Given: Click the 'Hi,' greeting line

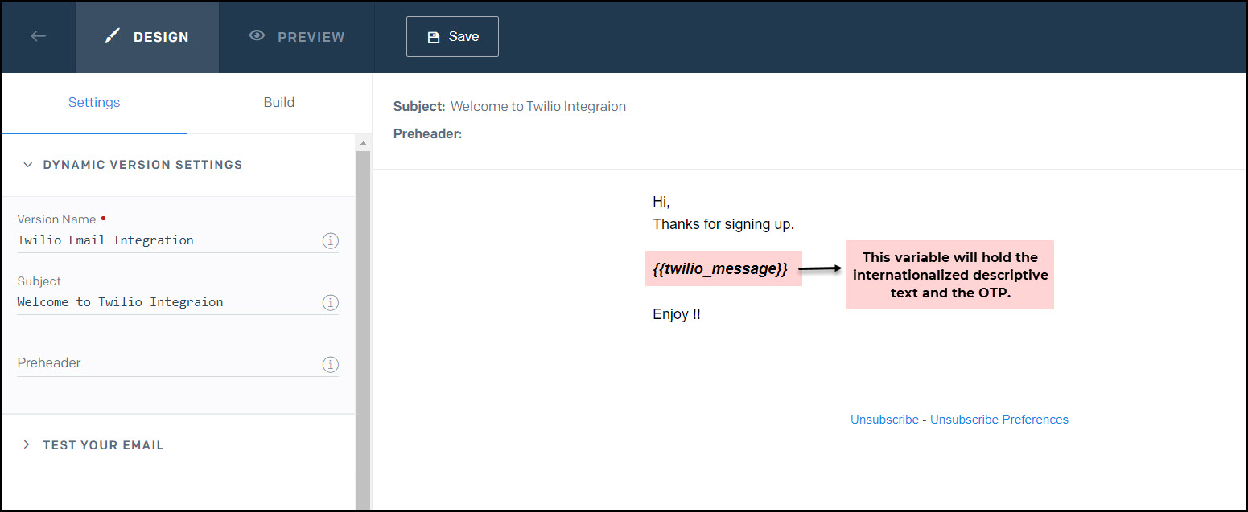Looking at the screenshot, I should tap(661, 202).
